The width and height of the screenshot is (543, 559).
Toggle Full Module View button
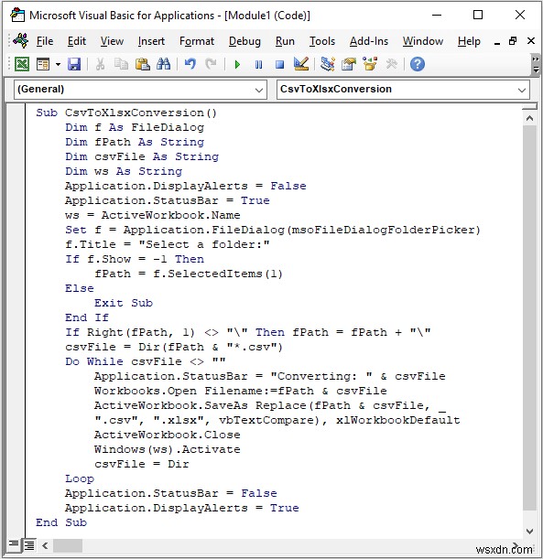pyautogui.click(x=29, y=545)
